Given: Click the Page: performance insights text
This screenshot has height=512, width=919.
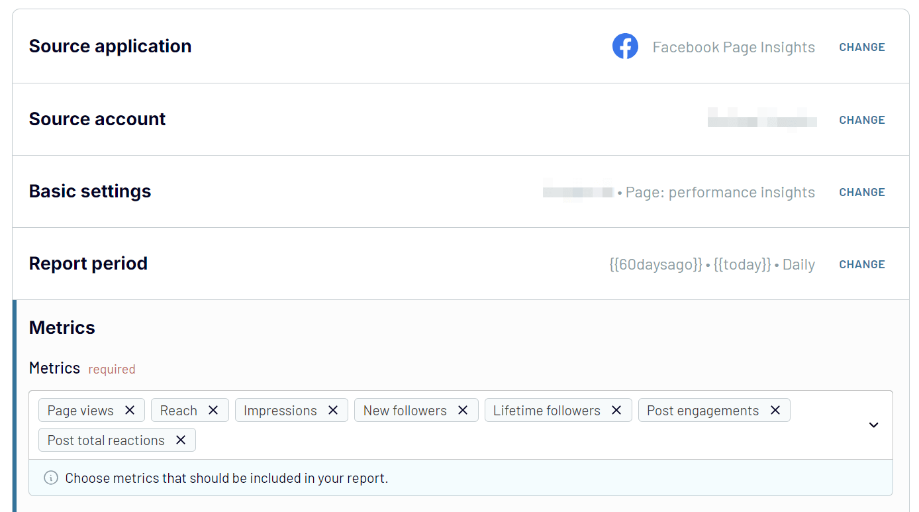Looking at the screenshot, I should point(720,192).
